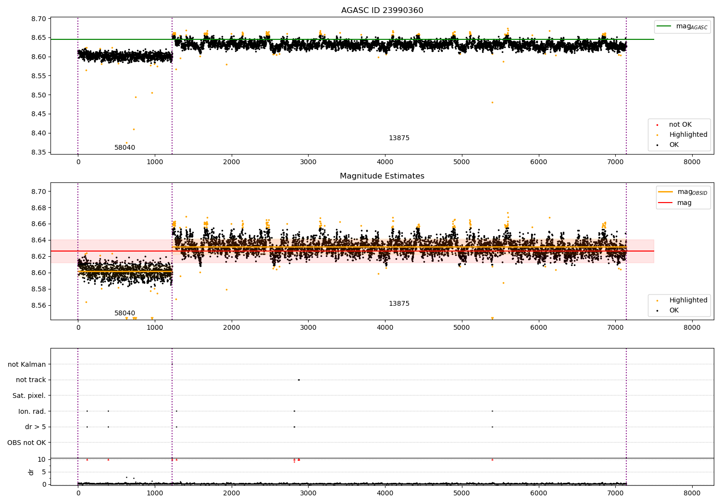This screenshot has height=504, width=721.
Task: Click the '13875' annotation in the Magnitude Estimates plot
Action: 399,304
